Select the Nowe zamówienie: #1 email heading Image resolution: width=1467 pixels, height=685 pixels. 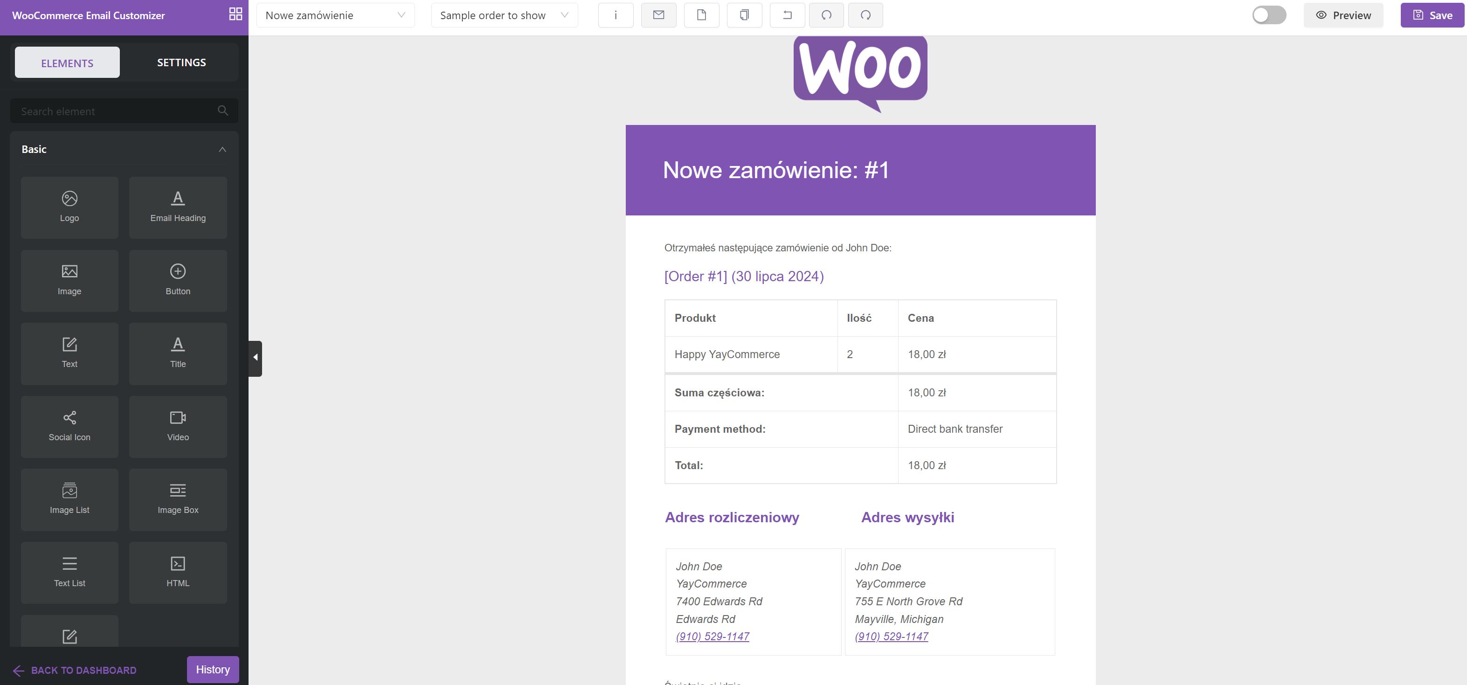(775, 170)
